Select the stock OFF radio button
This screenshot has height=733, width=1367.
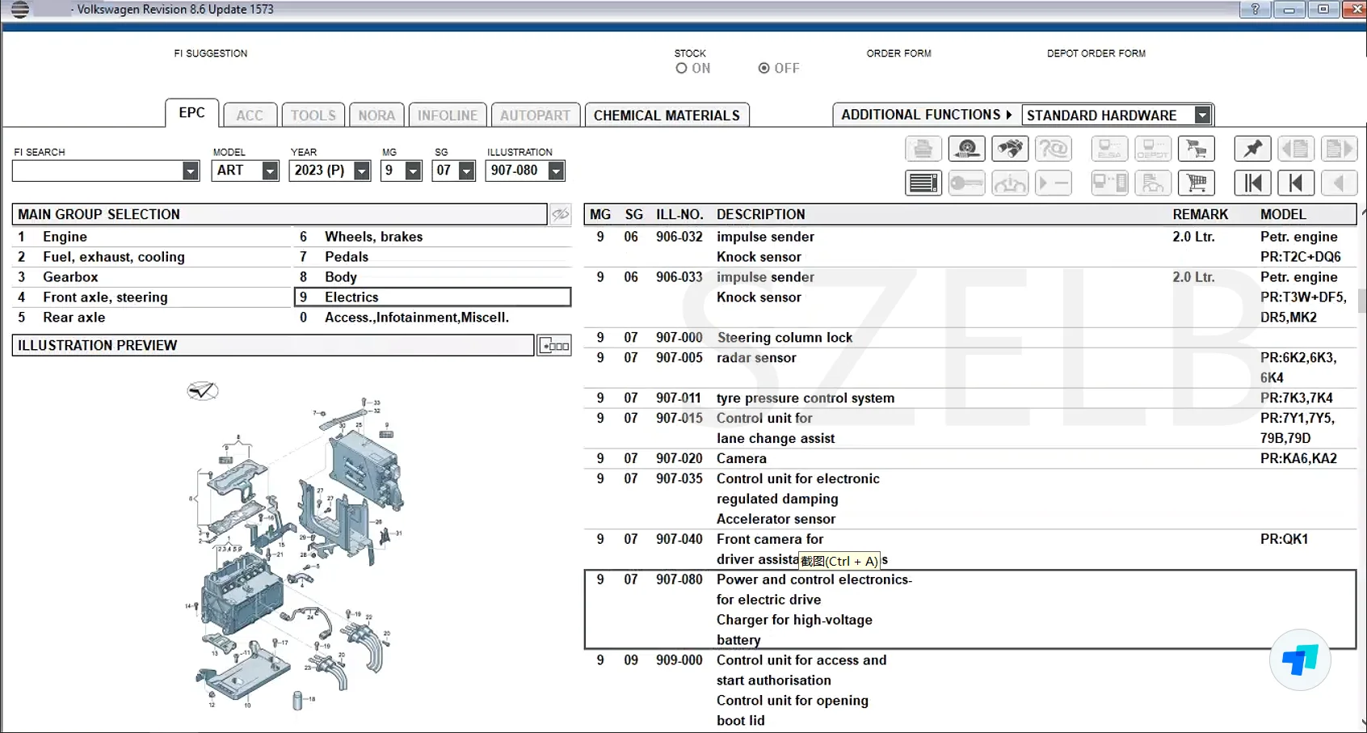[763, 69]
